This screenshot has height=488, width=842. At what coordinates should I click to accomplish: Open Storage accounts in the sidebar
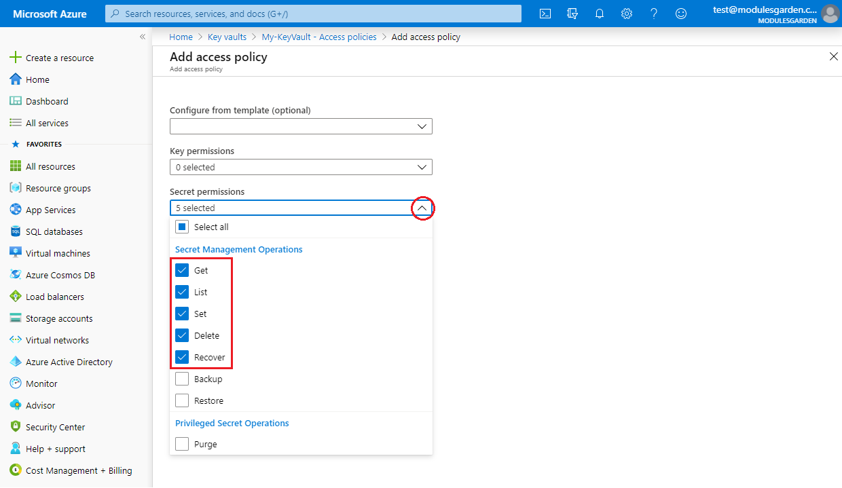59,318
